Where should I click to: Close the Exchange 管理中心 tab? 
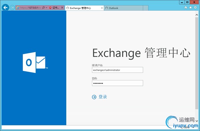(x=102, y=8)
